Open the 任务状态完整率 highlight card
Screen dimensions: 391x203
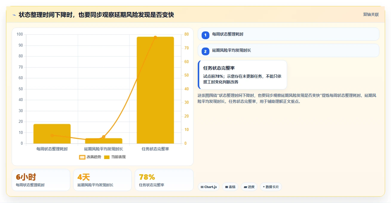(x=242, y=75)
